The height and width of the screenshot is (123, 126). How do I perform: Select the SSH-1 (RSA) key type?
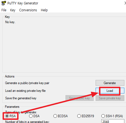tap(112, 116)
